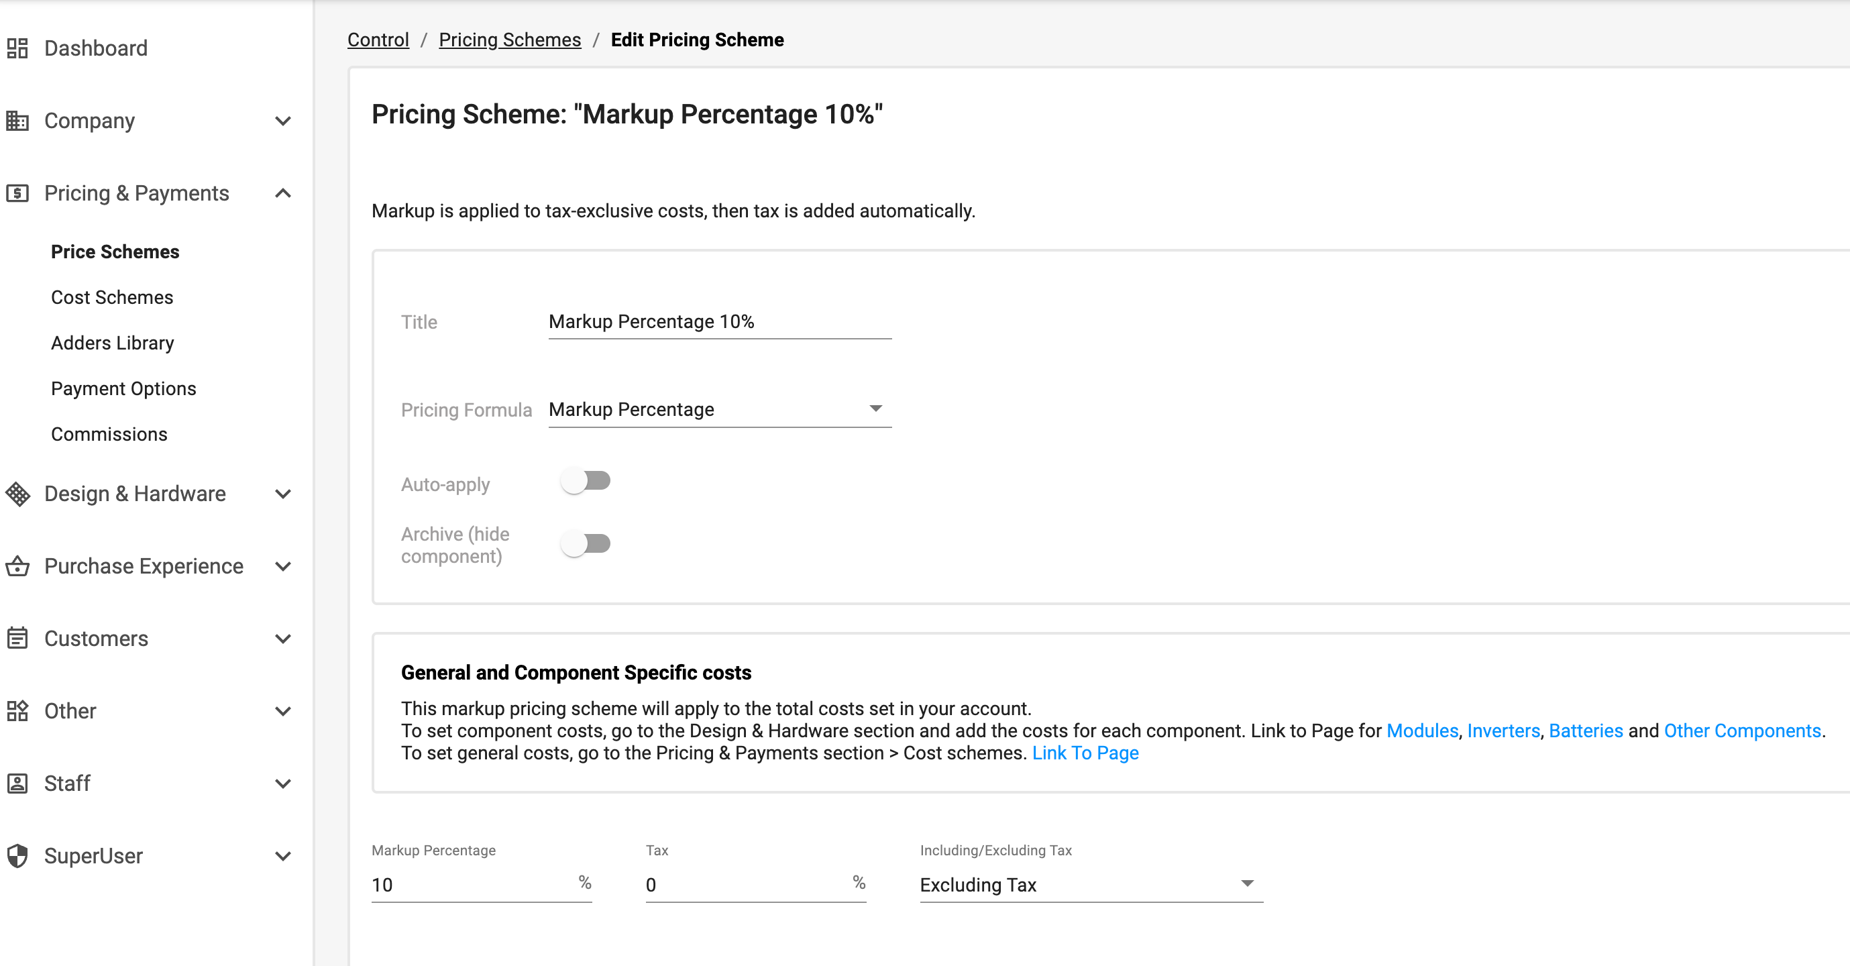Follow the Pricing Schemes breadcrumb link
The image size is (1850, 966).
click(510, 40)
